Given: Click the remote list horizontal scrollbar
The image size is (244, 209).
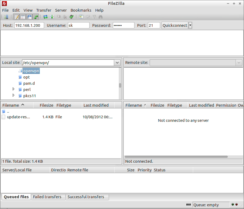Looking at the screenshot, I should [176, 157].
